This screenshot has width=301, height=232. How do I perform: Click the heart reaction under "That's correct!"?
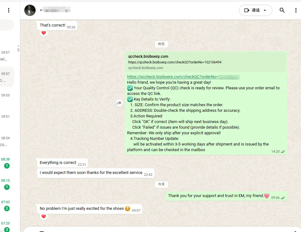[44, 33]
